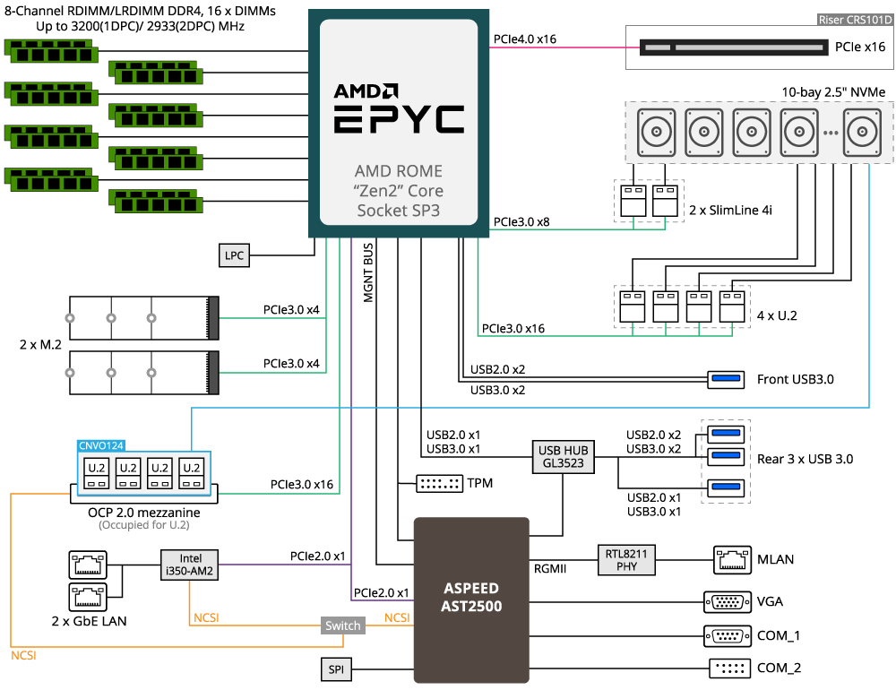Click the 2 x SlimLine 4i label
Viewport: 896px width, 690px height.
pyautogui.click(x=730, y=211)
